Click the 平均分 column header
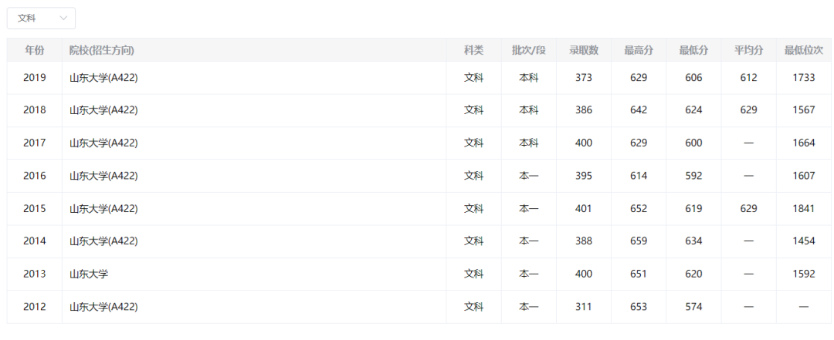834x340 pixels. pos(748,50)
